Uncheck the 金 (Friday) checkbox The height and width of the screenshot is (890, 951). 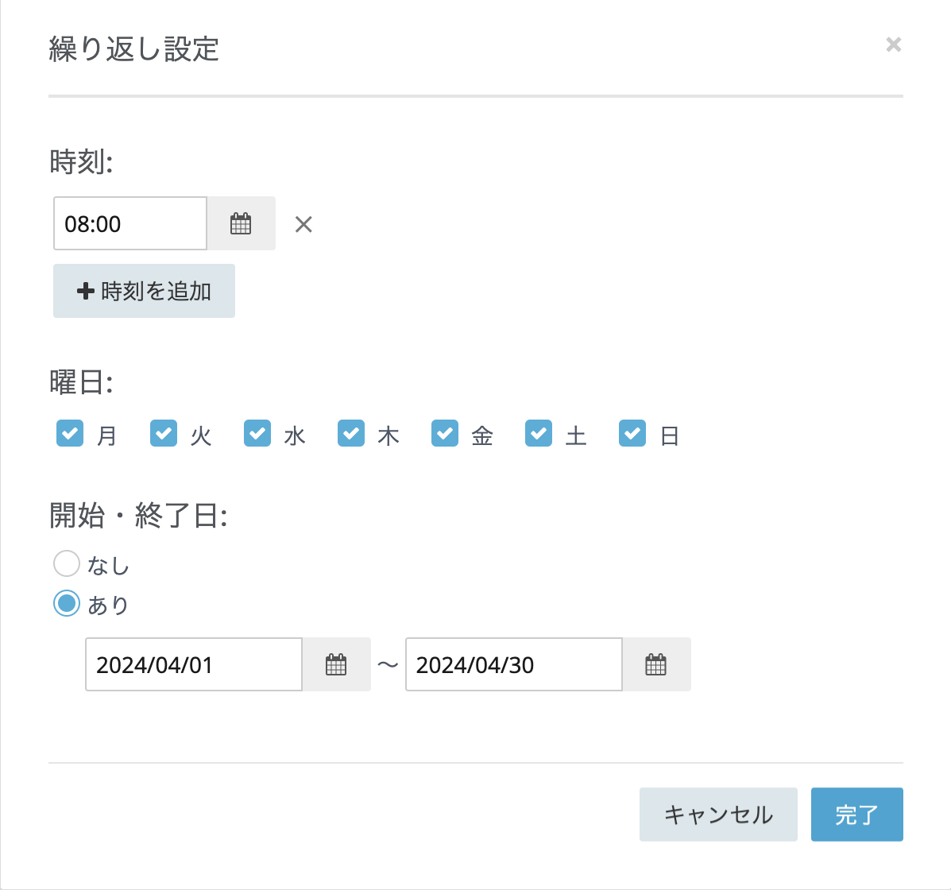444,433
